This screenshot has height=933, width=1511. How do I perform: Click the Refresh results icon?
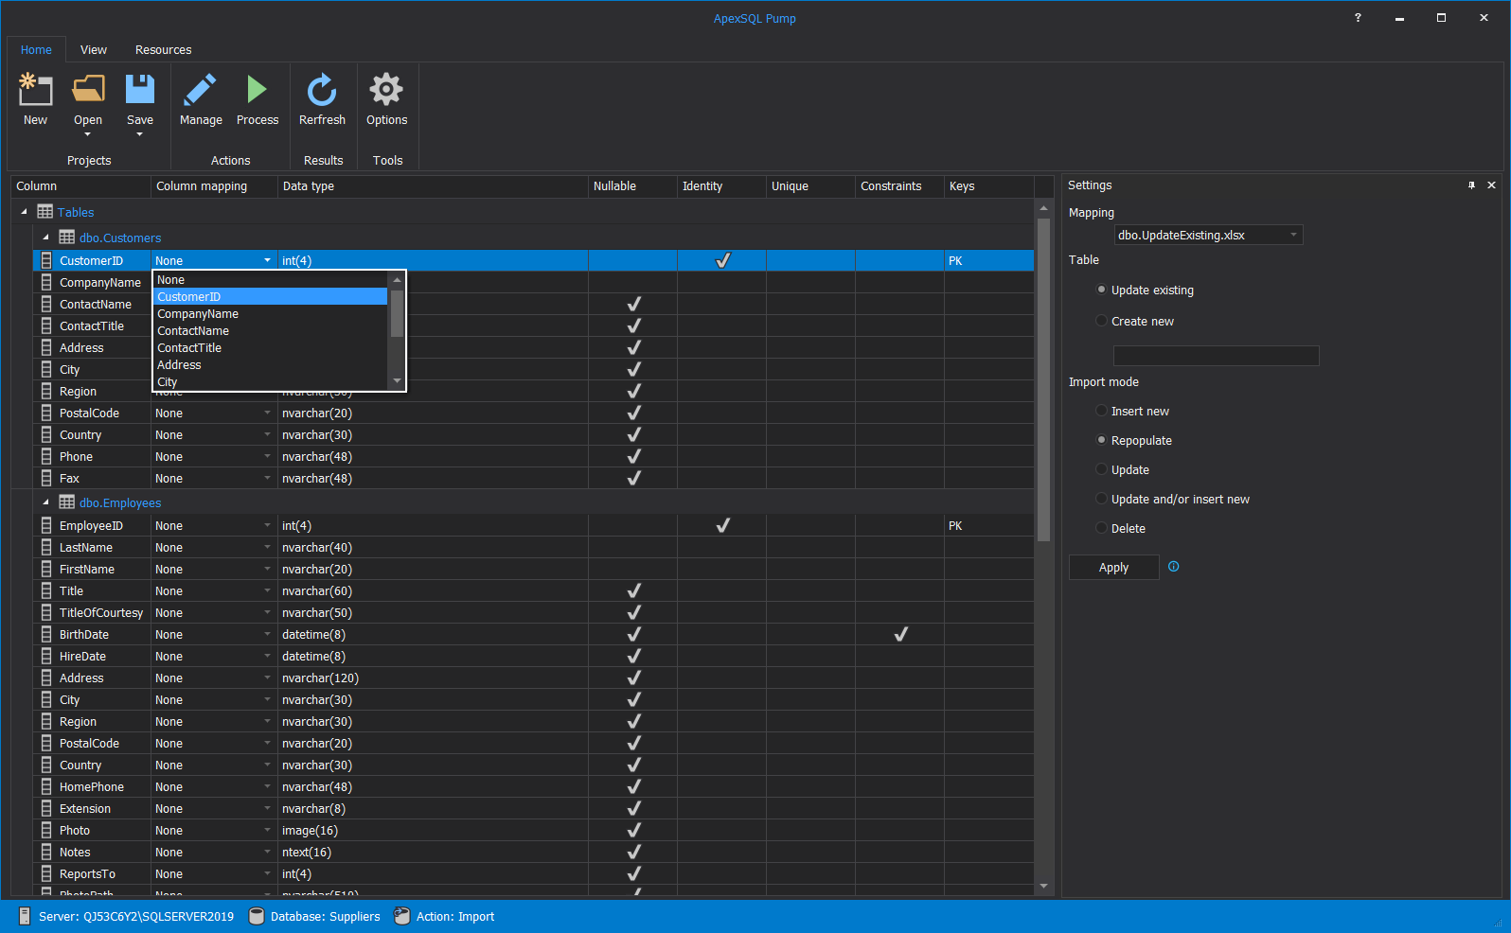(x=322, y=90)
